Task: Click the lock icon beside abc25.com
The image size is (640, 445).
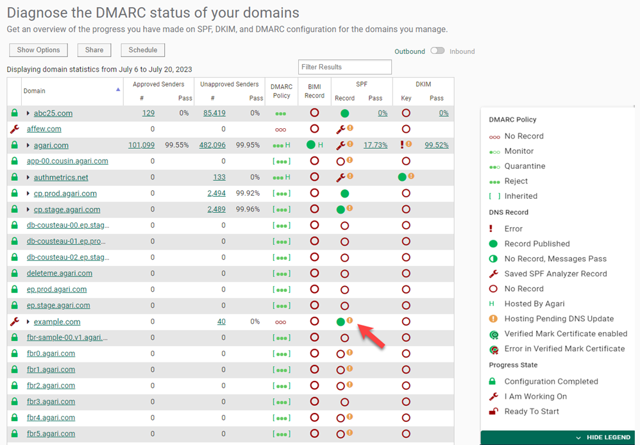Action: click(x=14, y=113)
